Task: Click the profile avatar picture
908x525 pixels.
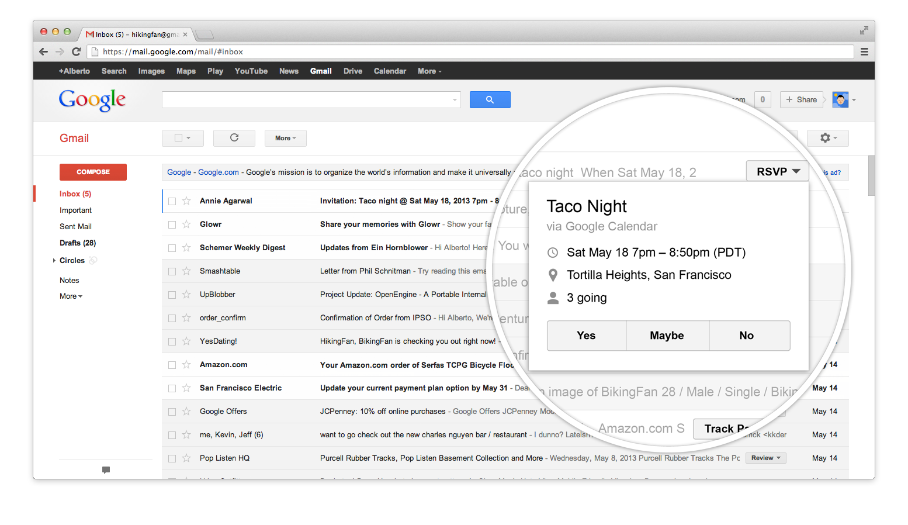Action: (x=840, y=100)
